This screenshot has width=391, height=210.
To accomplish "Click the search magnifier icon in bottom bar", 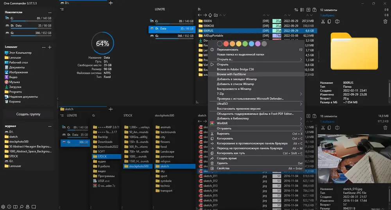I will coord(22,207).
